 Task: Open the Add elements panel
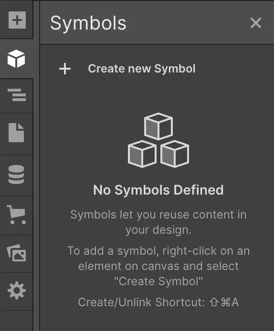click(17, 20)
